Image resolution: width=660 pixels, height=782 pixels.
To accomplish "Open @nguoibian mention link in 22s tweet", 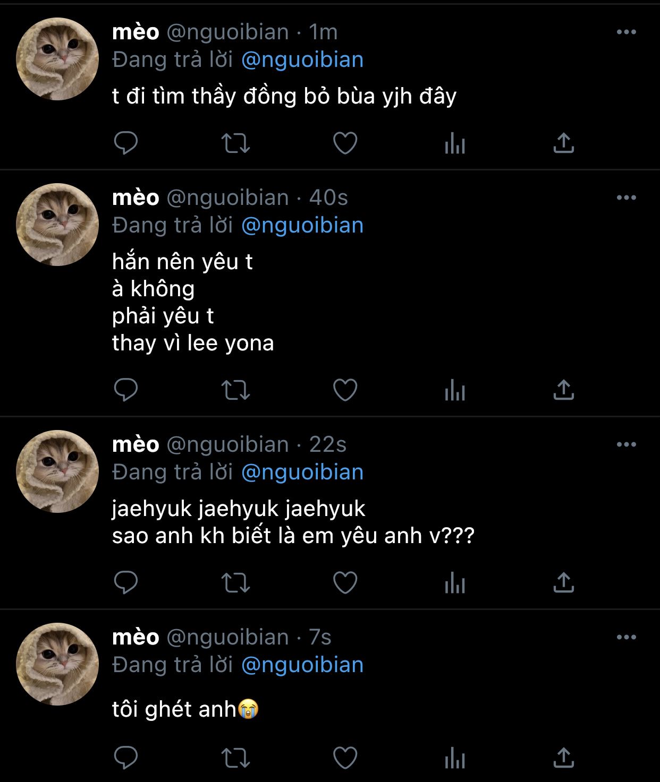I will click(302, 472).
